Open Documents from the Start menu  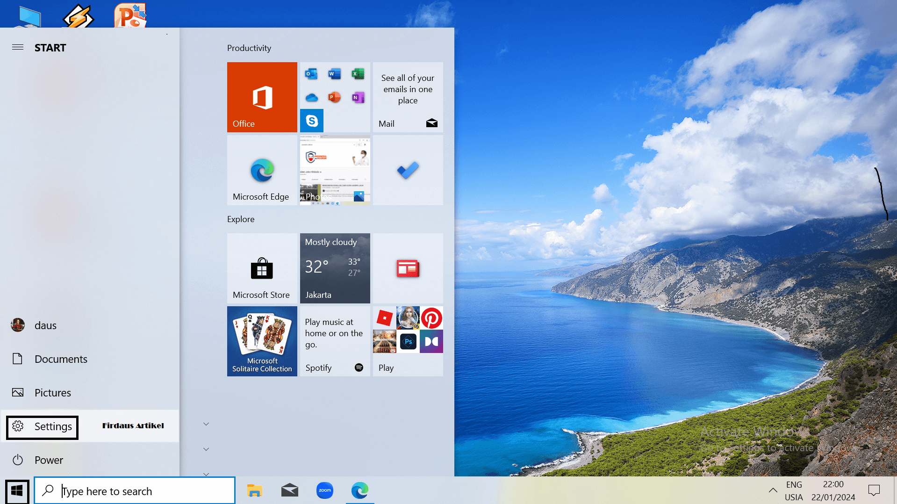coord(90,359)
